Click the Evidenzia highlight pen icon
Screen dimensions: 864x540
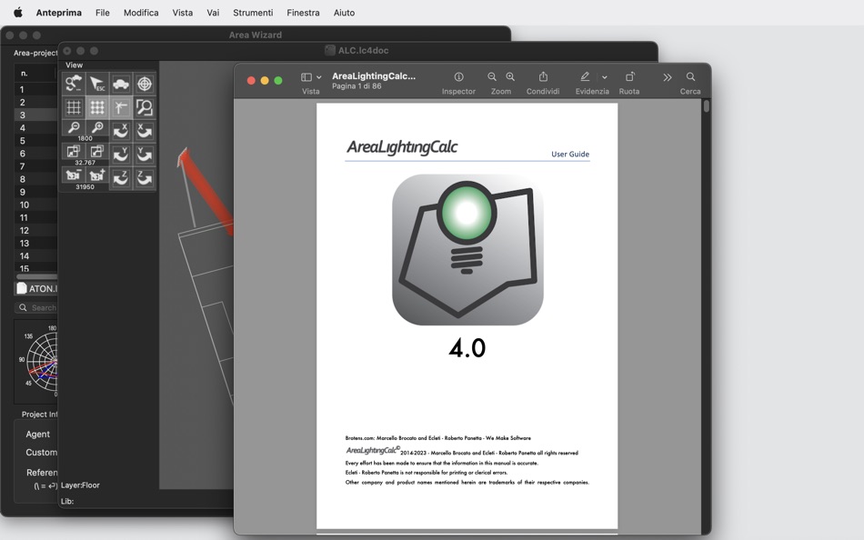[x=585, y=76]
